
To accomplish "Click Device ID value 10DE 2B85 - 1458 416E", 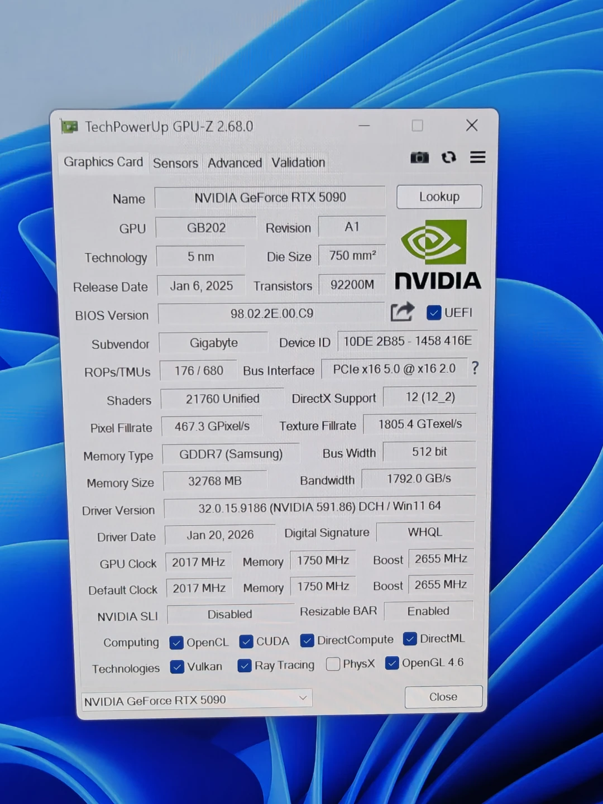I will point(408,341).
